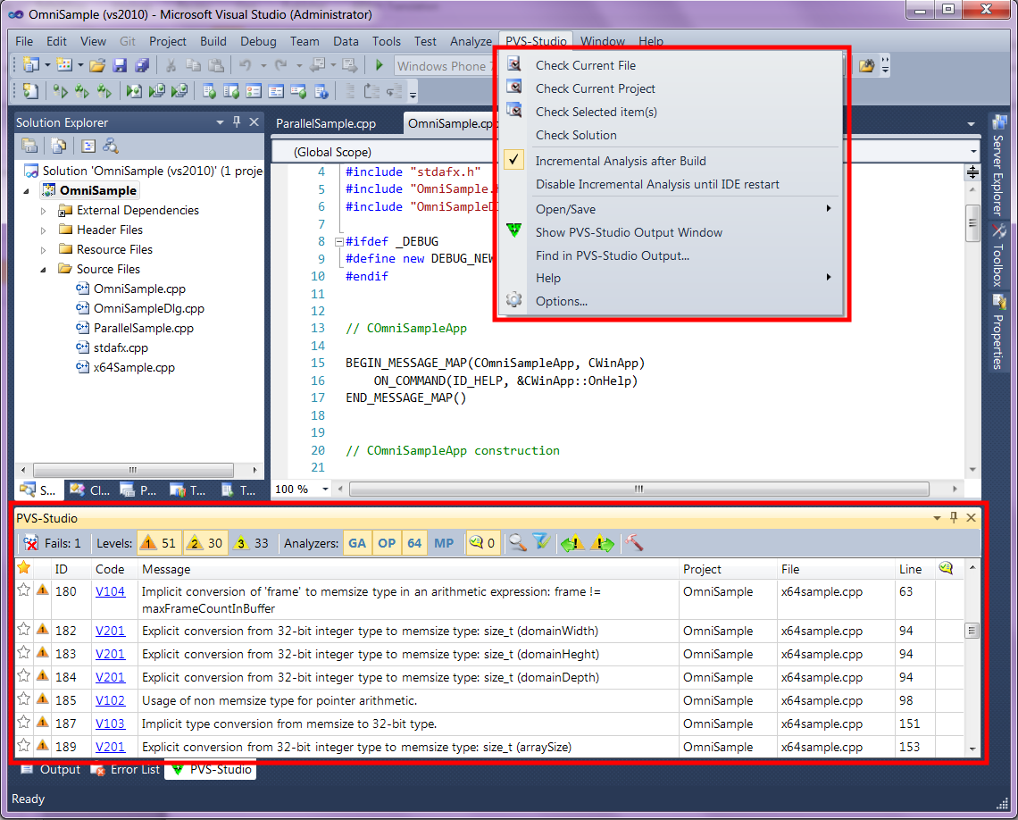1018x820 pixels.
Task: Open V201 link for warning ID 182
Action: click(111, 631)
